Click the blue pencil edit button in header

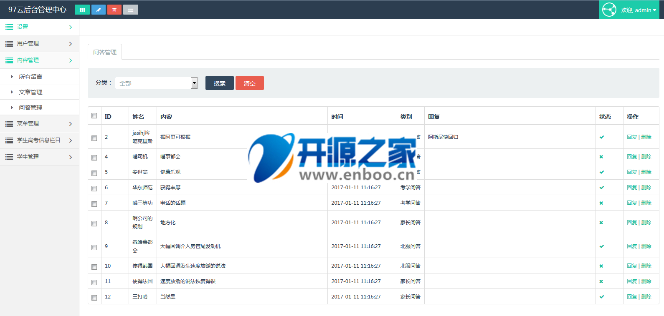click(99, 10)
